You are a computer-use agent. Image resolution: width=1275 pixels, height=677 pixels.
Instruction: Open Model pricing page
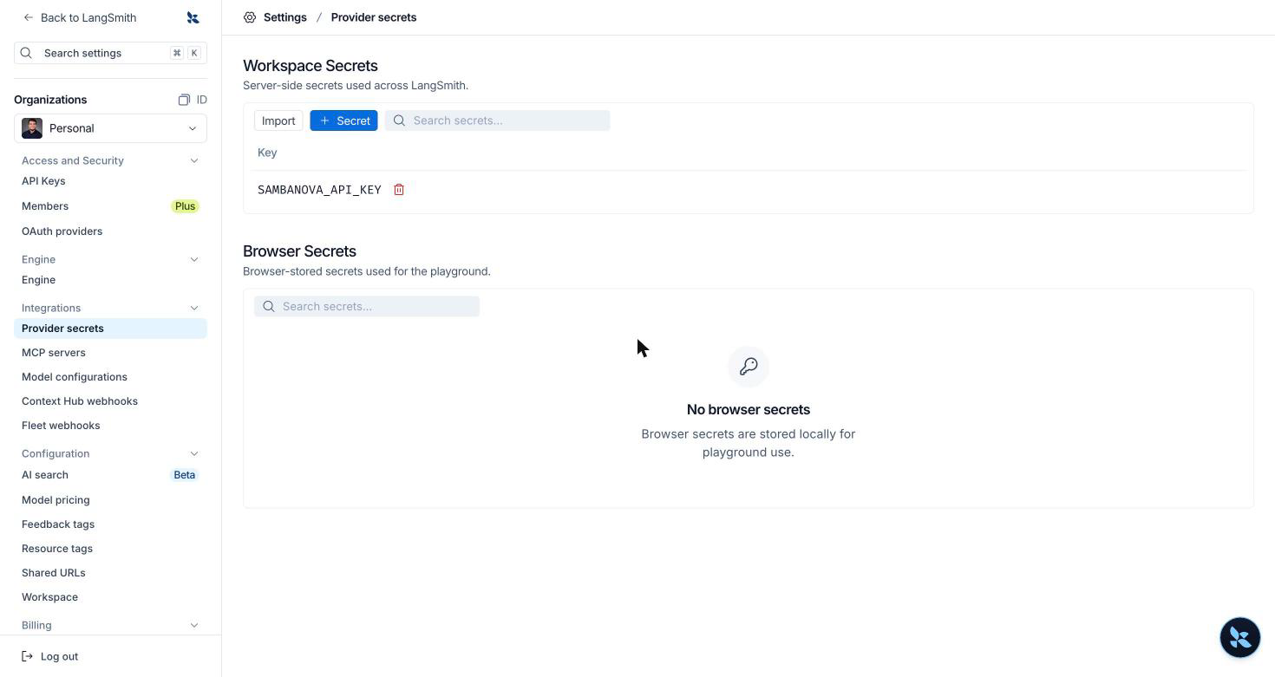[x=110, y=500]
